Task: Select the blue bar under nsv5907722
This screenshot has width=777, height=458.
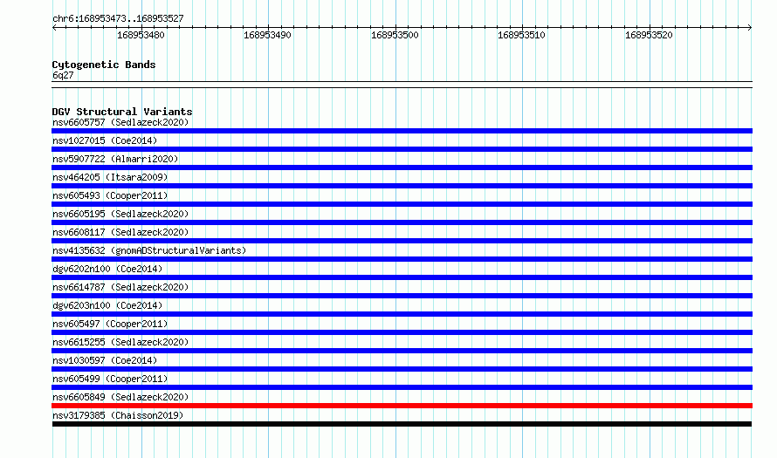Action: point(402,167)
